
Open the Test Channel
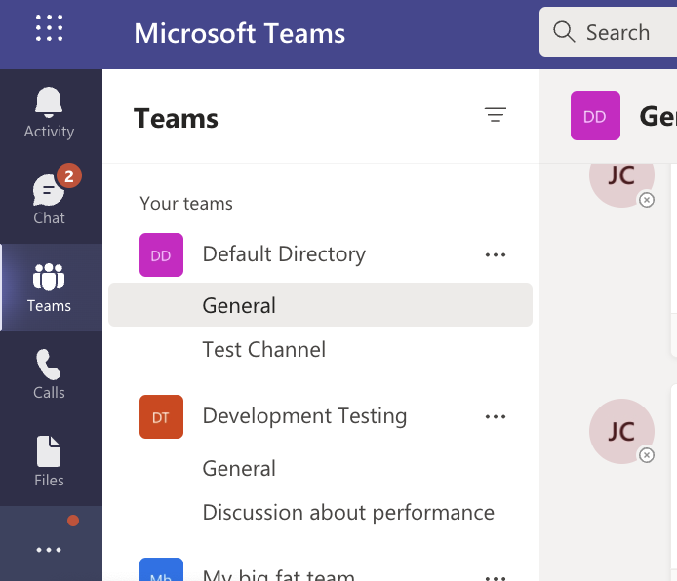point(263,349)
